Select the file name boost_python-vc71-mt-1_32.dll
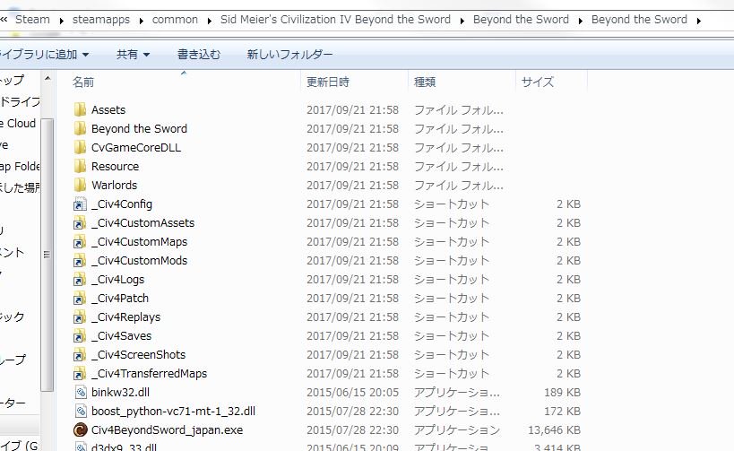This screenshot has height=451, width=734. click(173, 412)
